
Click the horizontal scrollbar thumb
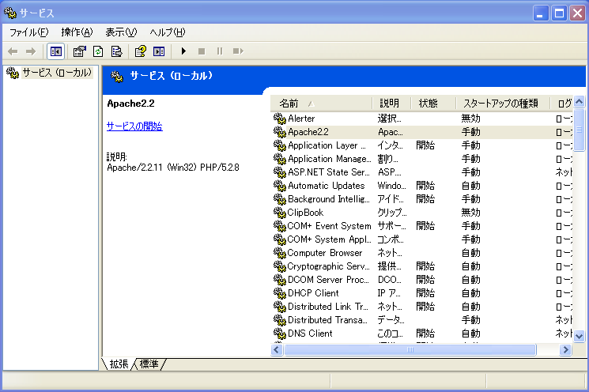pyautogui.click(x=410, y=350)
